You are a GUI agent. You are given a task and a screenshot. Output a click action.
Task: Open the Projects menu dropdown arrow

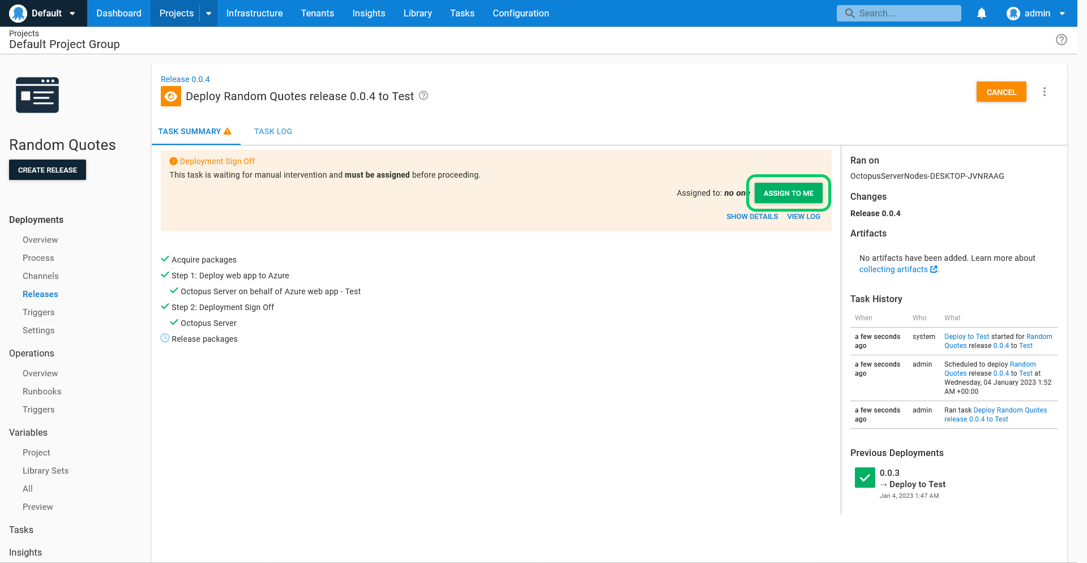pos(208,14)
